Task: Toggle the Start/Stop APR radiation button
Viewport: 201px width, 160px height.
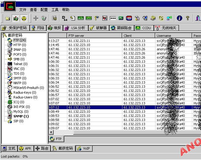Action: 24,18
